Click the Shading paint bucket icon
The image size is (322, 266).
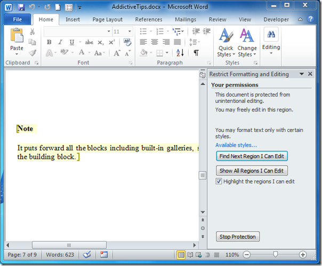pos(144,53)
